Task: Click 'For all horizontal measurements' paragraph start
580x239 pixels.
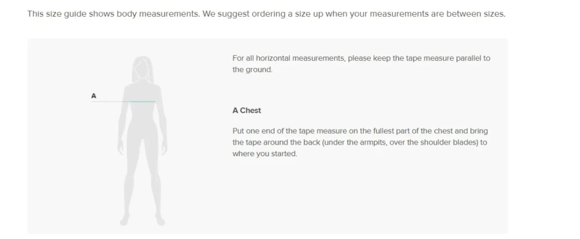Action: point(288,58)
